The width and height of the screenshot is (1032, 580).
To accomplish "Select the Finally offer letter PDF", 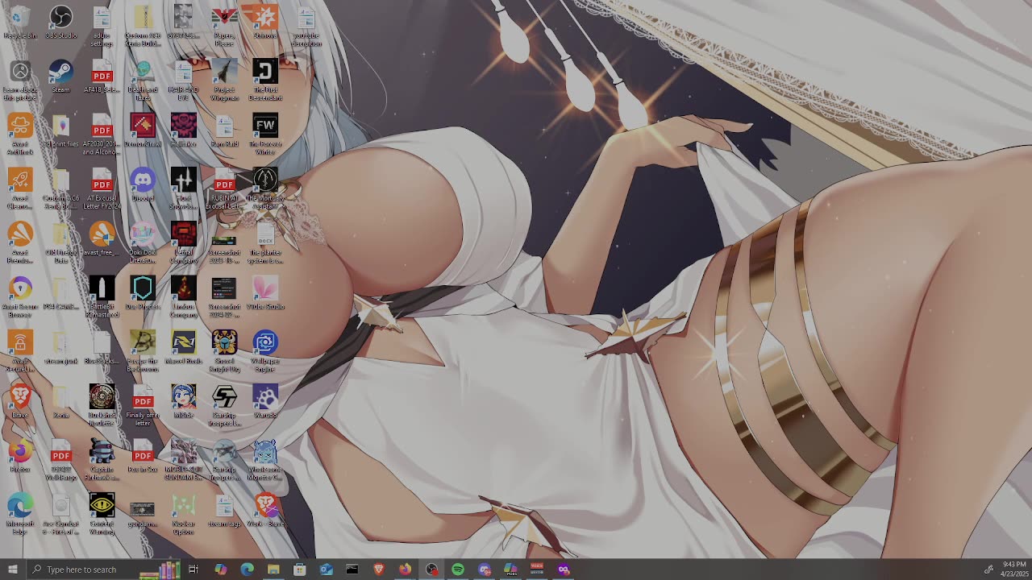I will 143,406.
